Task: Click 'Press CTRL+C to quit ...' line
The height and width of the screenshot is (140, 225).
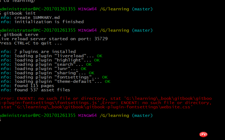Action: (31, 43)
